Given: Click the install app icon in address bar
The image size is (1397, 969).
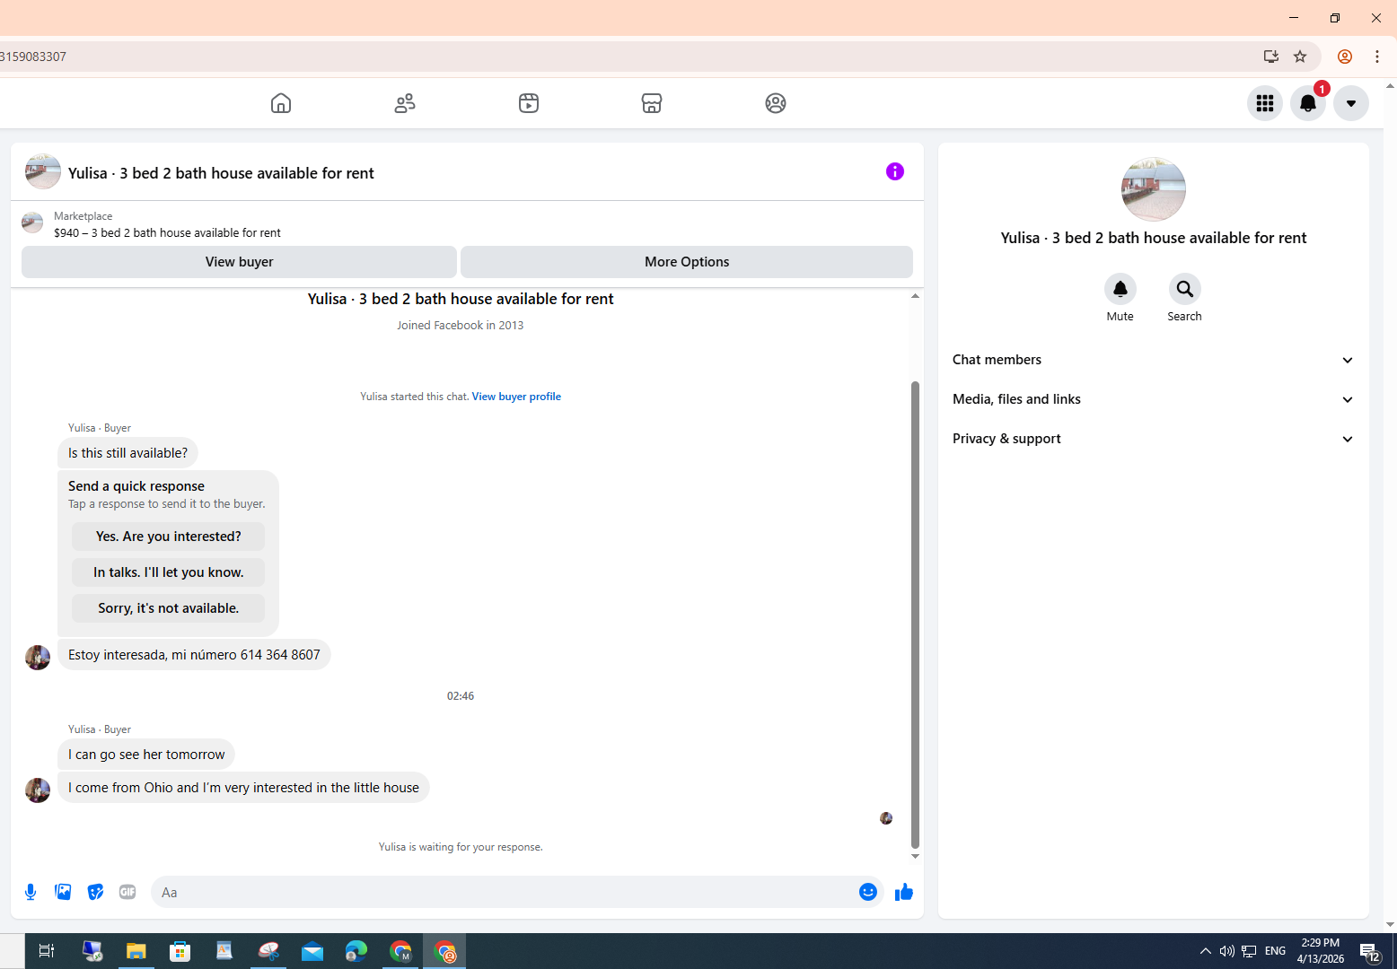Looking at the screenshot, I should [x=1270, y=57].
